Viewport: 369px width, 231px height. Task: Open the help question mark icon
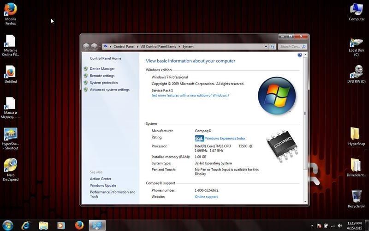click(299, 55)
